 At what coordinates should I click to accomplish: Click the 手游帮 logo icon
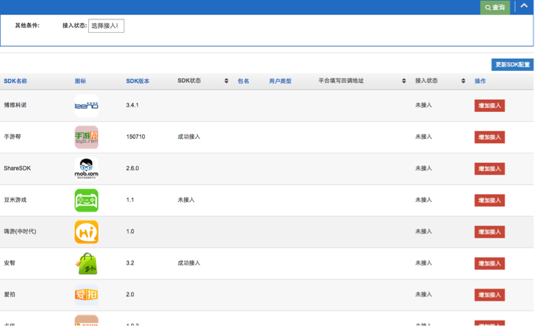[87, 137]
